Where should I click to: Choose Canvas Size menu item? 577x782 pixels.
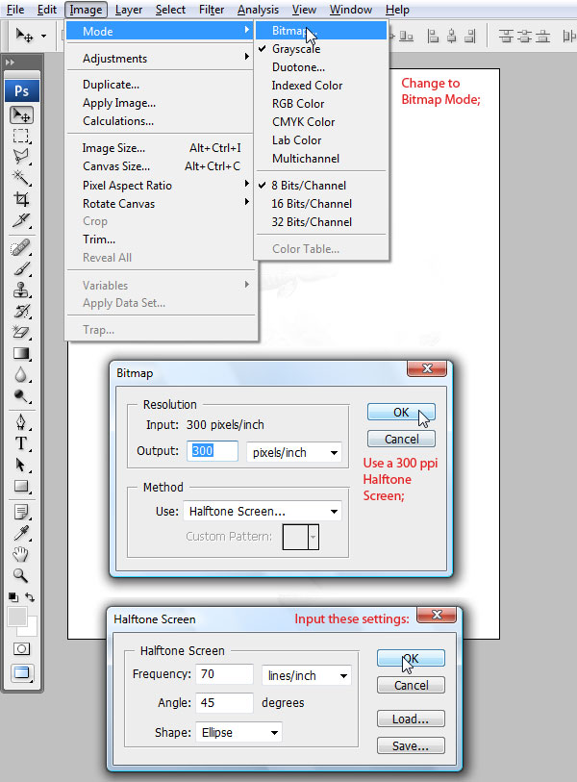tap(160, 166)
